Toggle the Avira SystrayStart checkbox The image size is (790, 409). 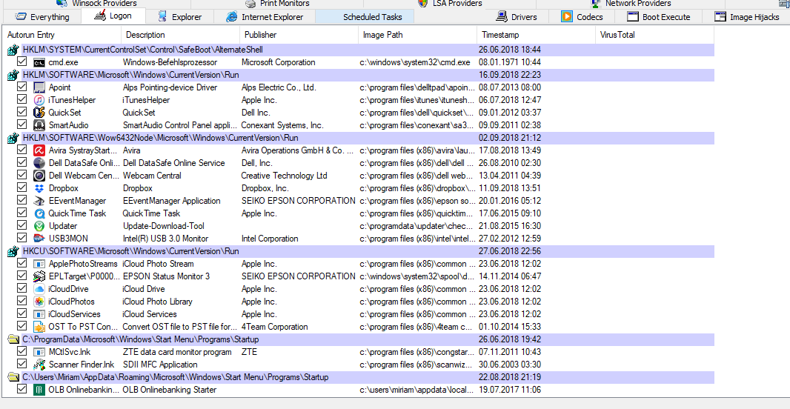[21, 150]
